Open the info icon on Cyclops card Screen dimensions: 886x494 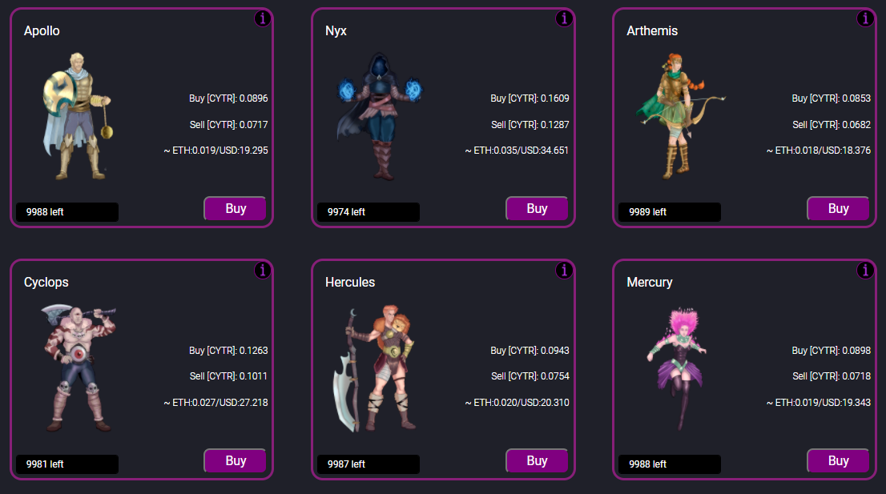(x=262, y=271)
